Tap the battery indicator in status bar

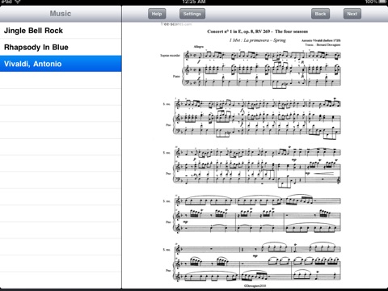(x=382, y=2)
